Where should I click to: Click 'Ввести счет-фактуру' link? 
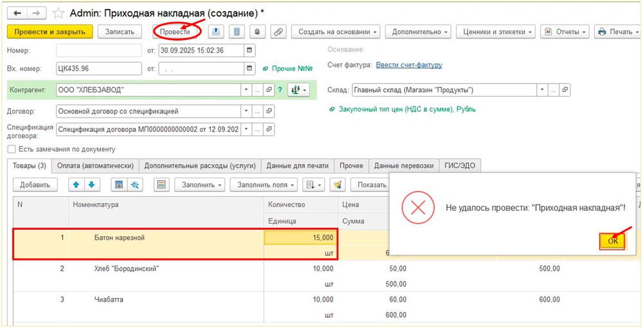click(409, 65)
